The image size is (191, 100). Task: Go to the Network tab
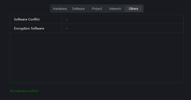point(115,9)
